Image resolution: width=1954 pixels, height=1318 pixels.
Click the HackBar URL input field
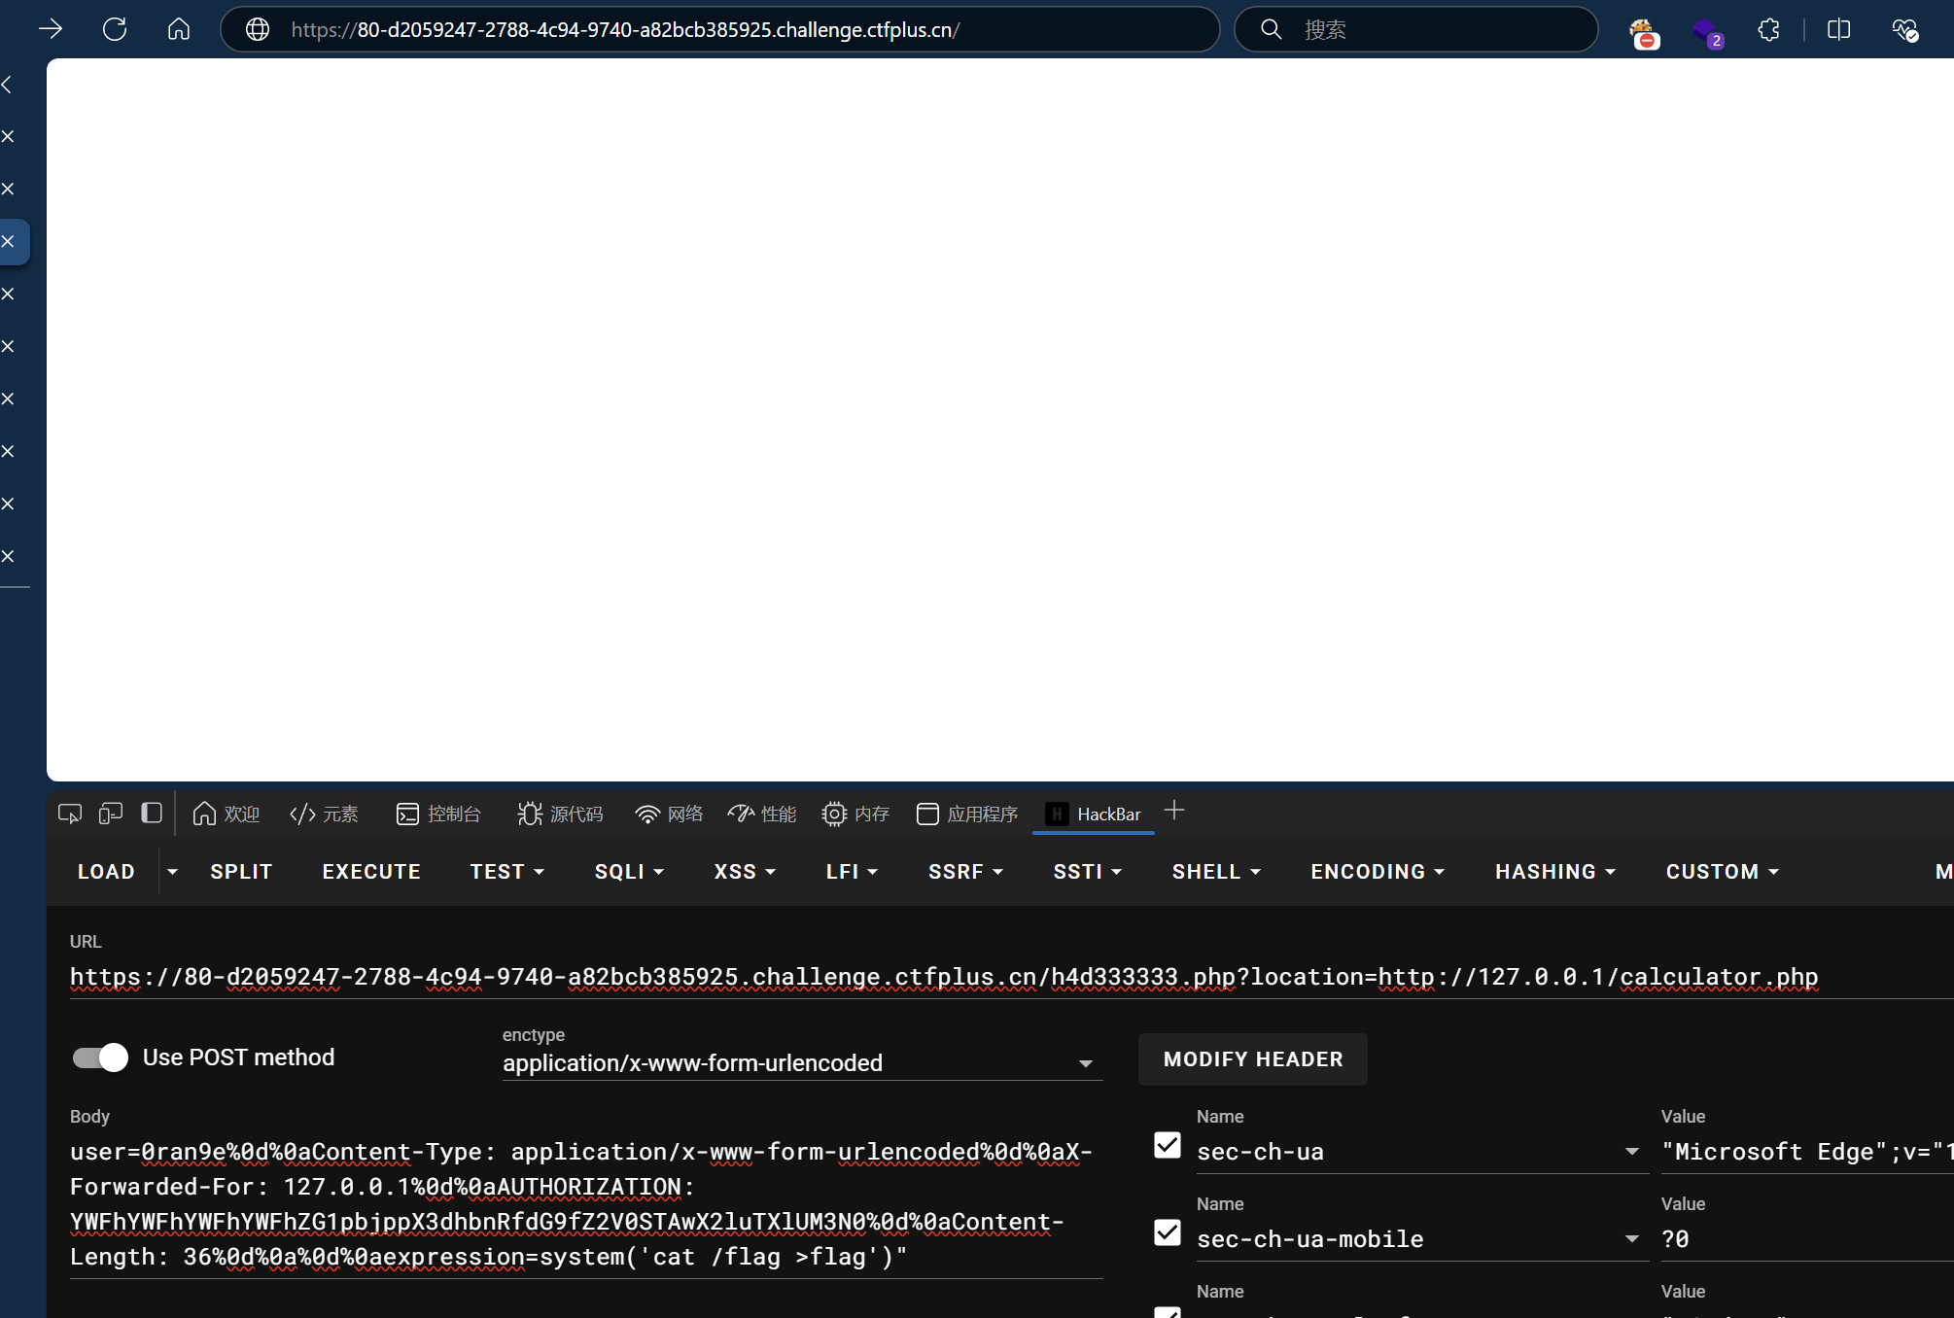pos(1011,977)
